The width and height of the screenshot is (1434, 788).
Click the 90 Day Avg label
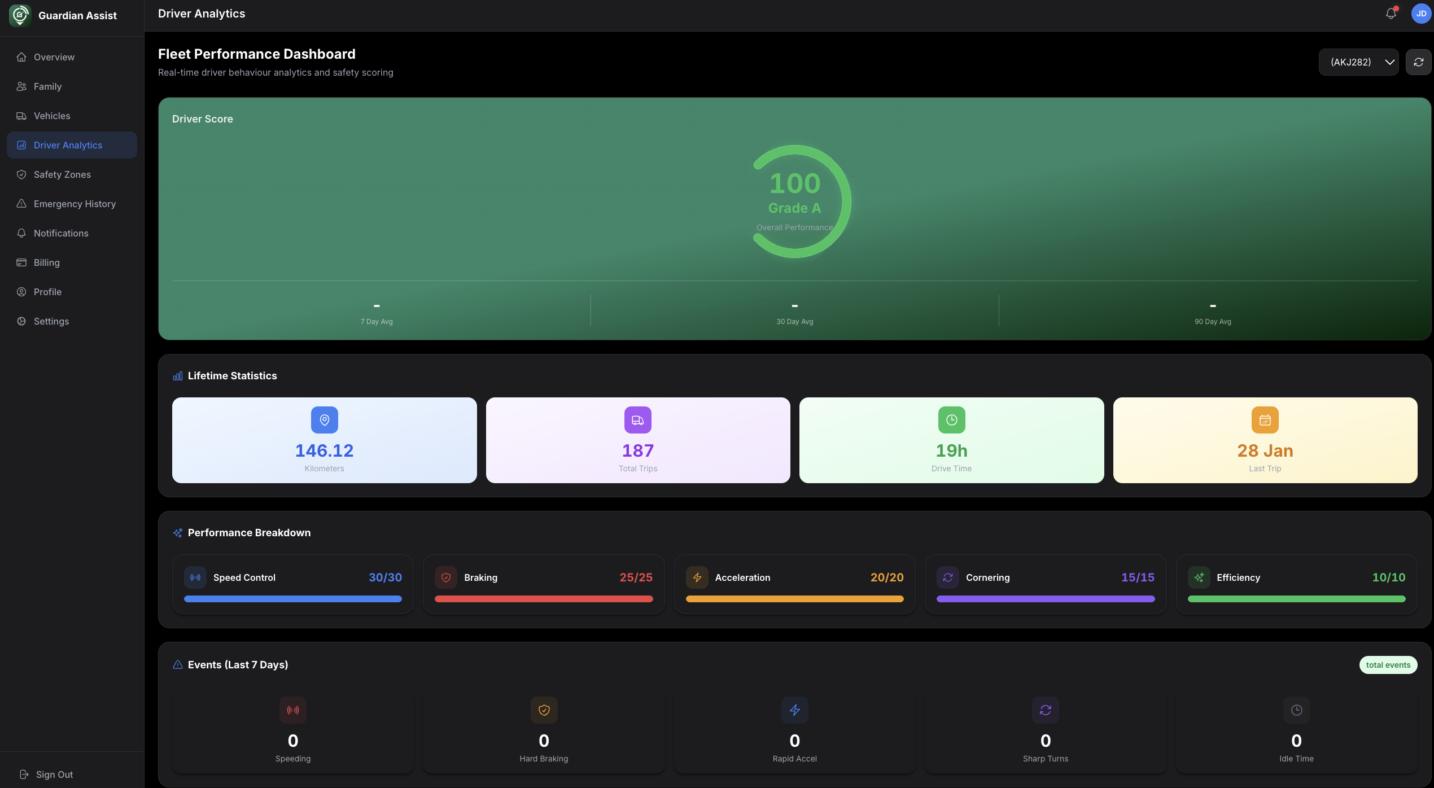(x=1213, y=322)
